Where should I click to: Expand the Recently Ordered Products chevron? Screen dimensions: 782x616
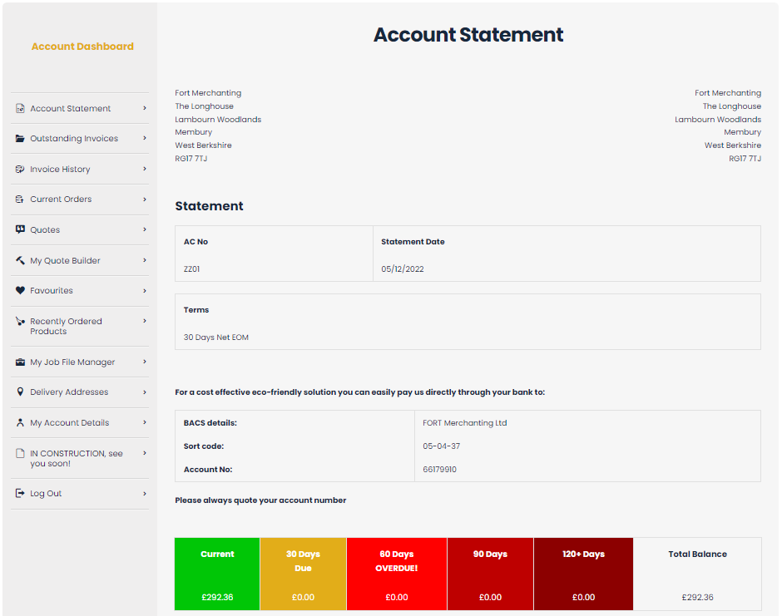(144, 321)
